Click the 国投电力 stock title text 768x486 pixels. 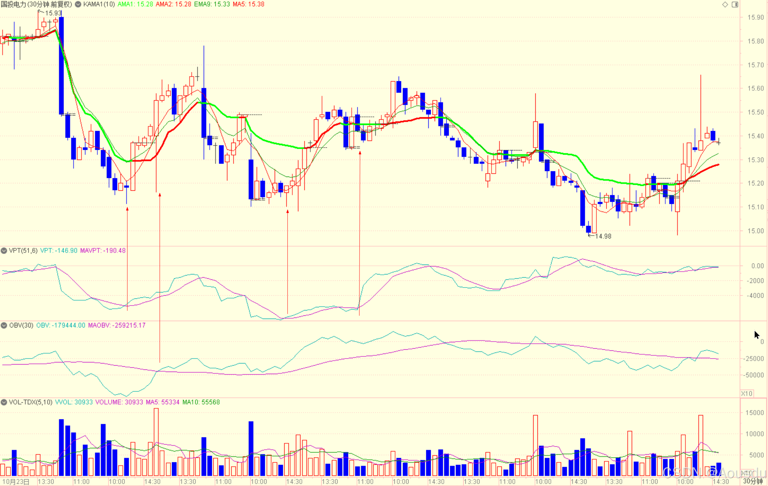coord(13,4)
